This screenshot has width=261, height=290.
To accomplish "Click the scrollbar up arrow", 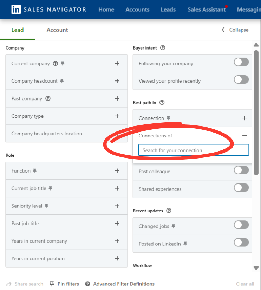I will 256,45.
